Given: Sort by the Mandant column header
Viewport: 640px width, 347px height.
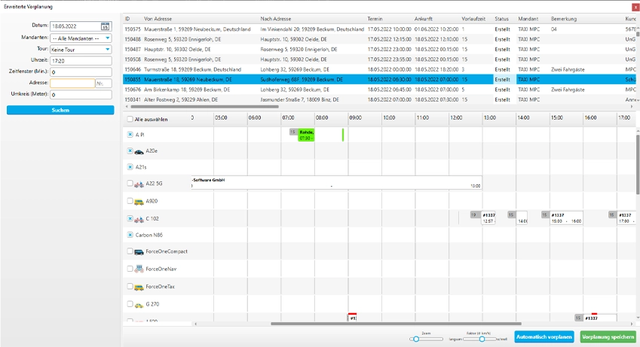Looking at the screenshot, I should pos(528,19).
